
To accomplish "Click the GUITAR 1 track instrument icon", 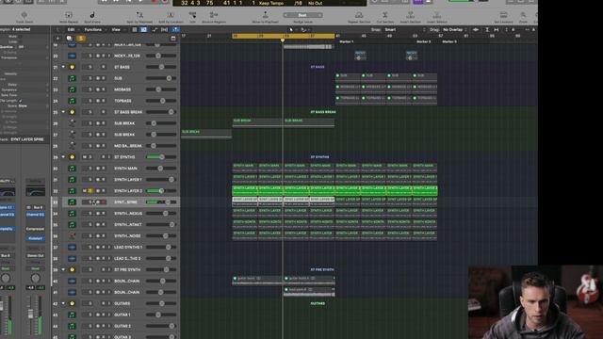I will 72,315.
